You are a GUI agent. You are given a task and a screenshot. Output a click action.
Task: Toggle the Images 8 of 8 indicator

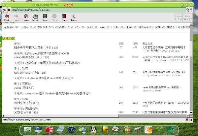pyautogui.click(x=178, y=18)
